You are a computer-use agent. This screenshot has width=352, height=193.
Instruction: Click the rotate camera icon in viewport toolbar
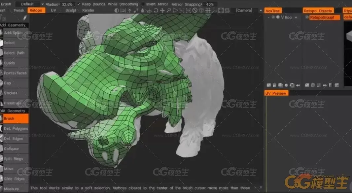click(x=156, y=10)
